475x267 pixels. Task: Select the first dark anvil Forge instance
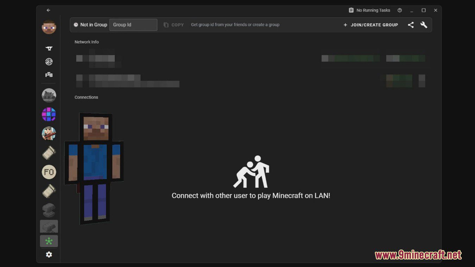pyautogui.click(x=49, y=210)
